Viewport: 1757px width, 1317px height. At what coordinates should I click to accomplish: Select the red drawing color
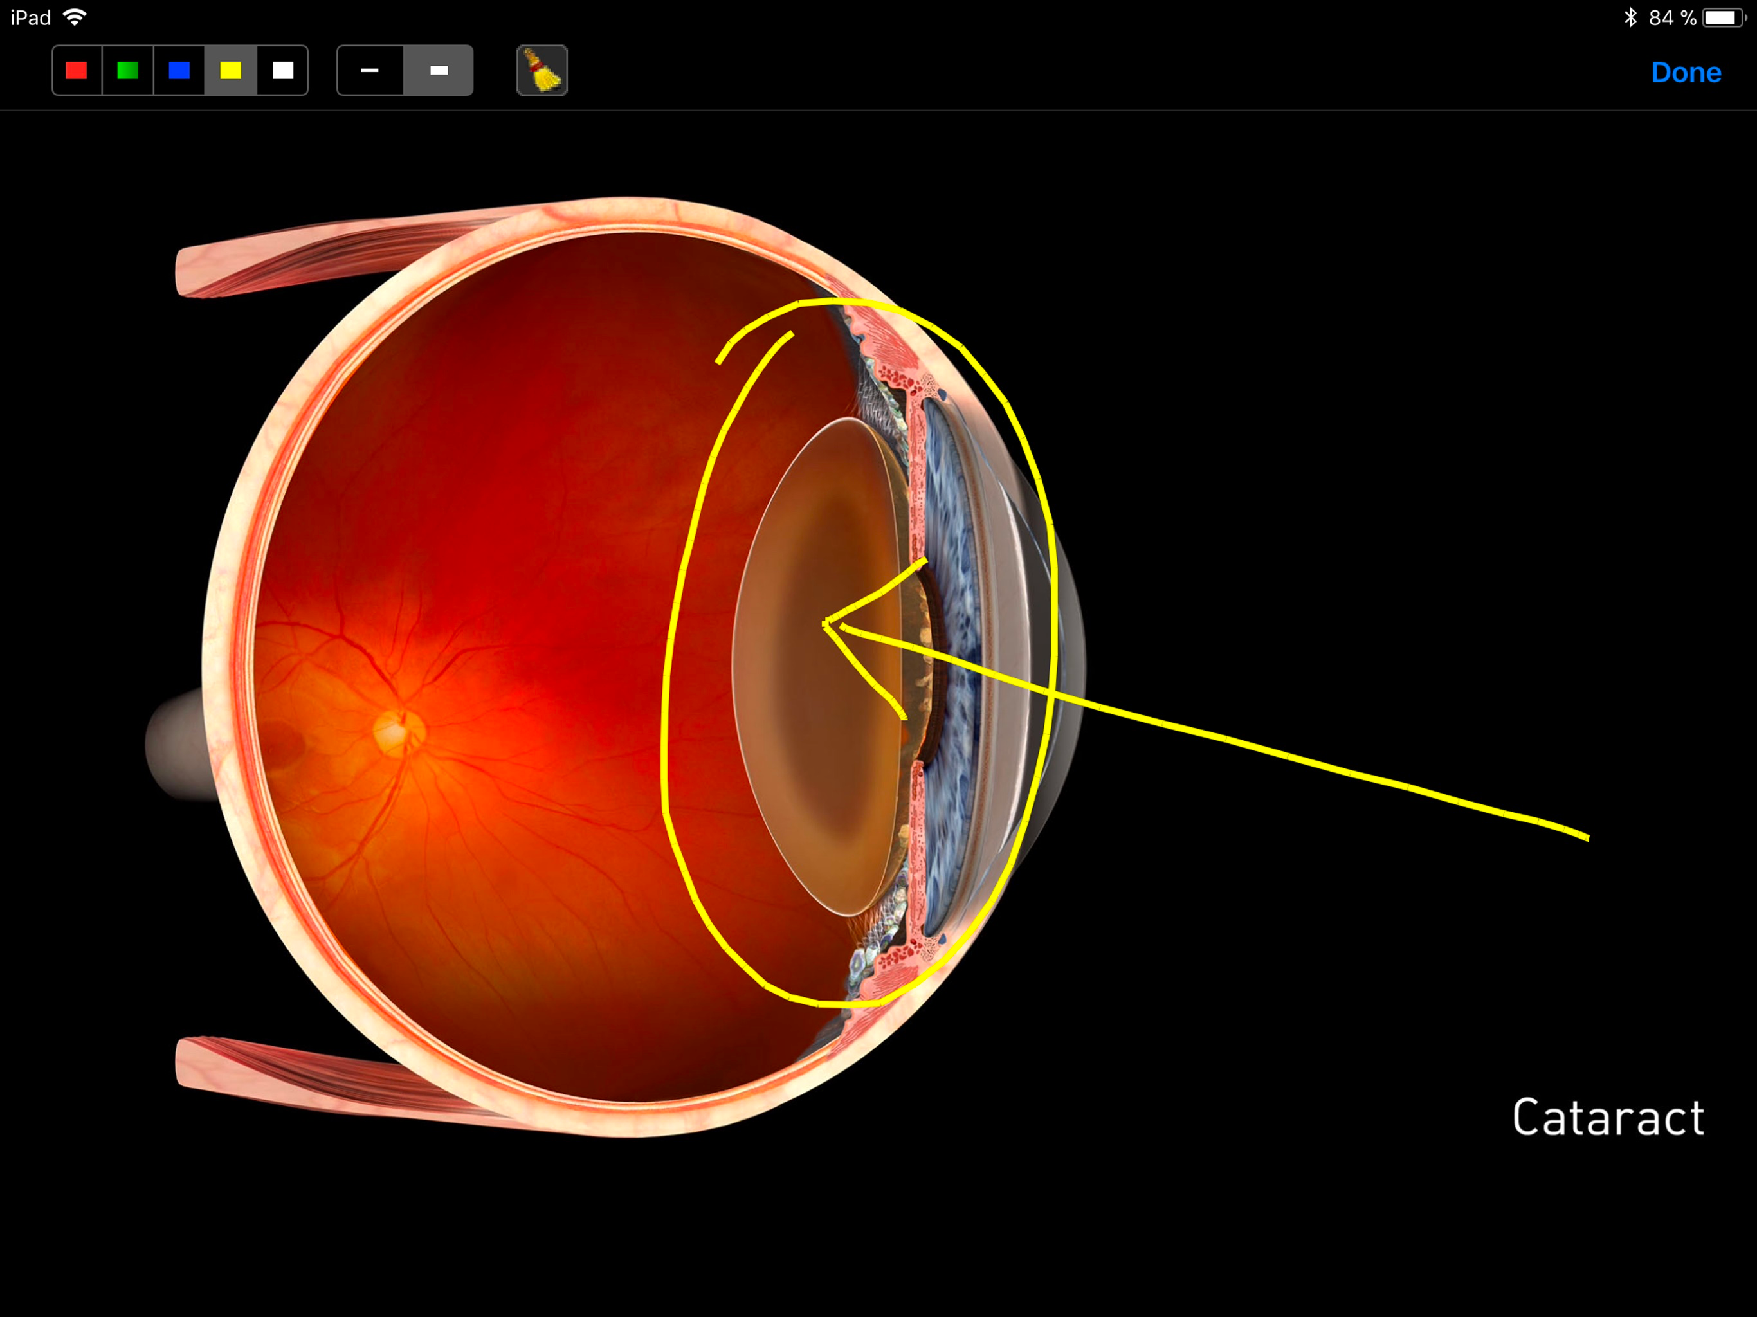pos(77,71)
